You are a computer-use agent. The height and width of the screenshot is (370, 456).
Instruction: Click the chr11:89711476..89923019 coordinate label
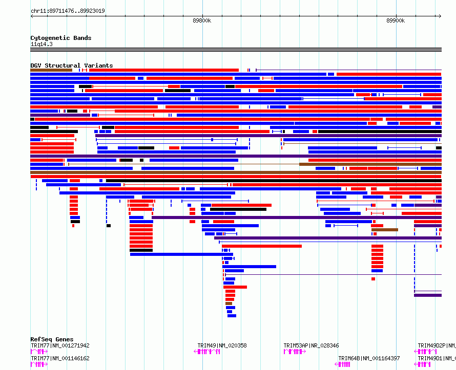coord(68,11)
